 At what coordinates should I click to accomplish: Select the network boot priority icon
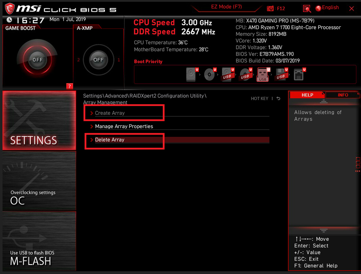[x=299, y=75]
